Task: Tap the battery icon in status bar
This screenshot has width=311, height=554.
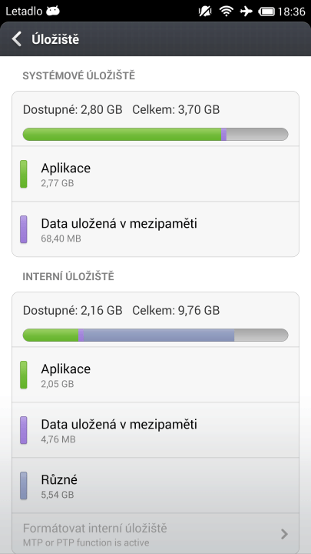Action: click(x=266, y=12)
